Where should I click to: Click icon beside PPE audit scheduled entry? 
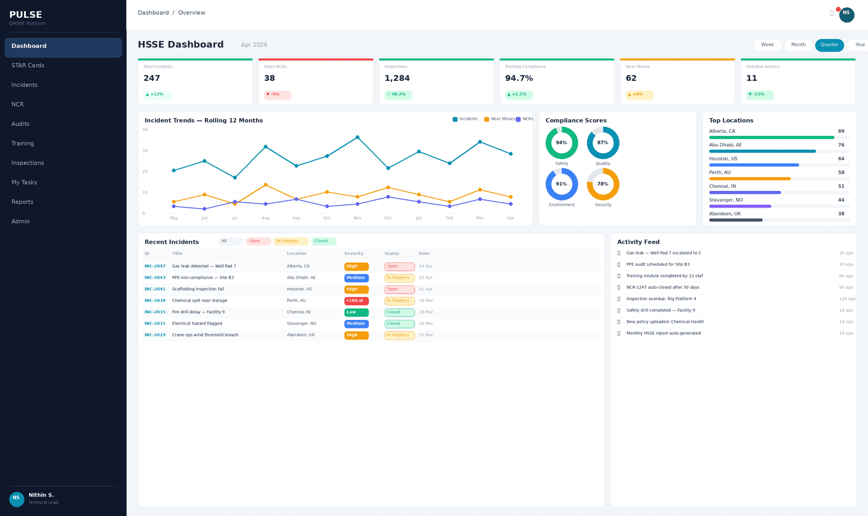click(x=619, y=264)
